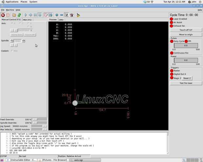Image resolution: width=203 pixels, height=162 pixels.
Task: Switch to Z top view icon
Action: pyautogui.click(x=67, y=15)
